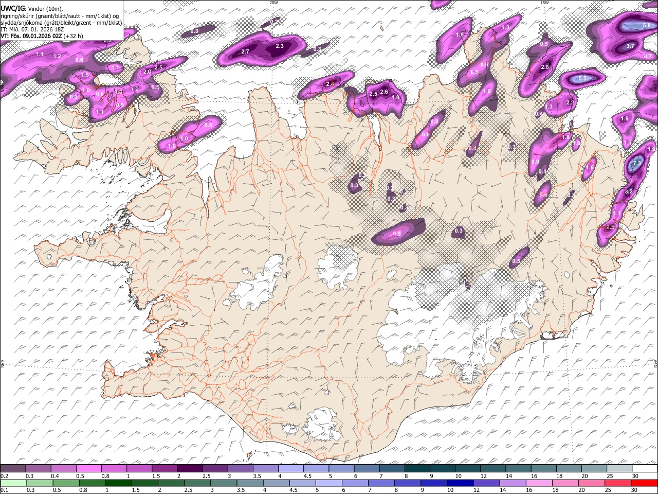Click the light grey 25–30 swatch, top legend row
This screenshot has height=494, width=658.
(619, 468)
